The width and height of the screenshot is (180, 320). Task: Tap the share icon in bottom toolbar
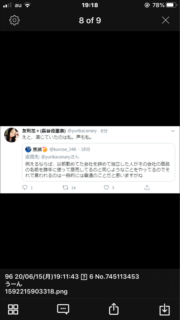click(114, 309)
